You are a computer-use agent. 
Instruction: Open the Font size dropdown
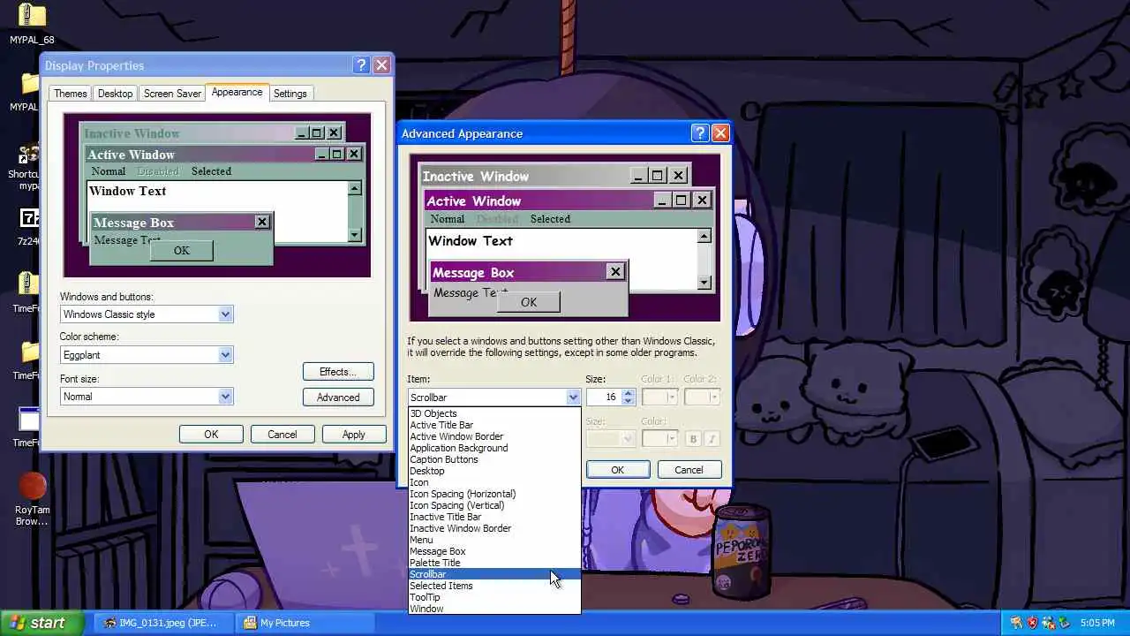[x=225, y=397]
